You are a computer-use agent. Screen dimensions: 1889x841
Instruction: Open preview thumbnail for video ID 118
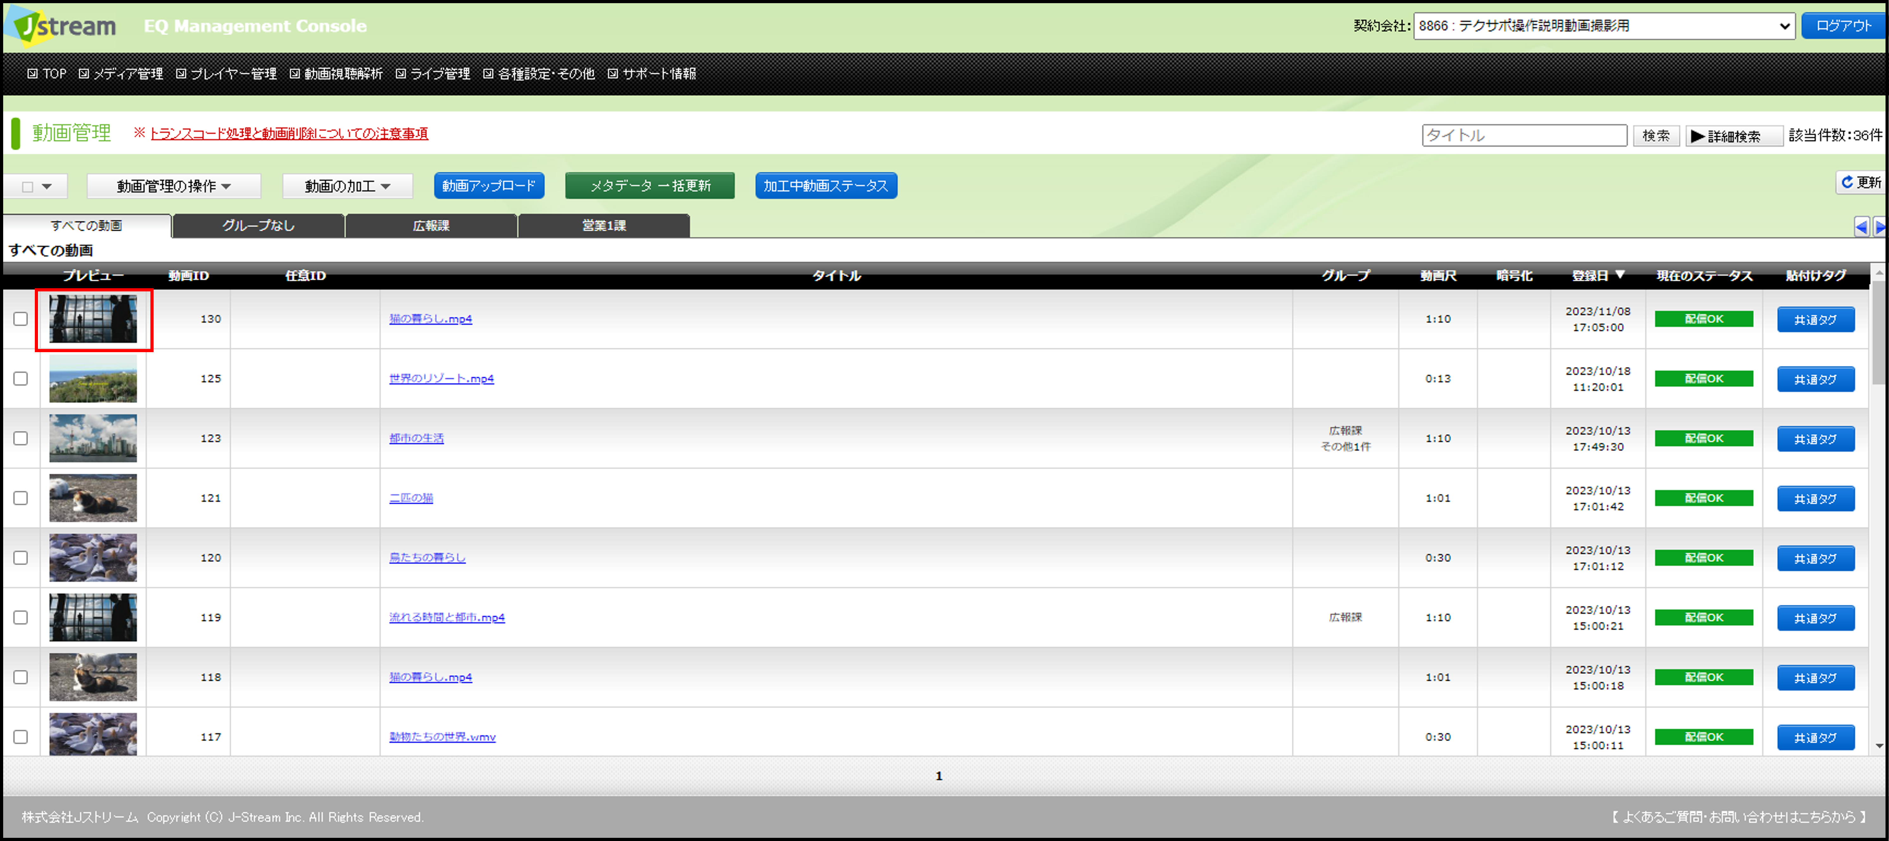tap(93, 677)
